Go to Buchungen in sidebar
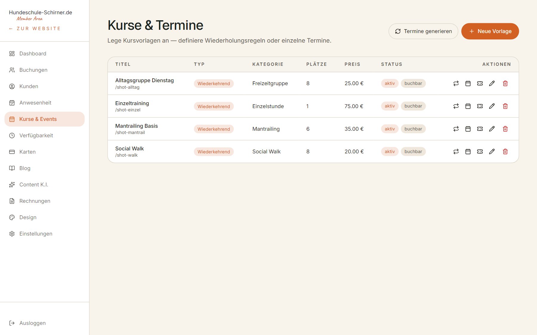This screenshot has width=537, height=335. pyautogui.click(x=44, y=70)
